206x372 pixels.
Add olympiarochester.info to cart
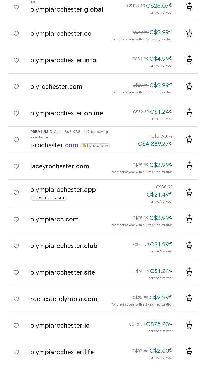[x=189, y=60]
